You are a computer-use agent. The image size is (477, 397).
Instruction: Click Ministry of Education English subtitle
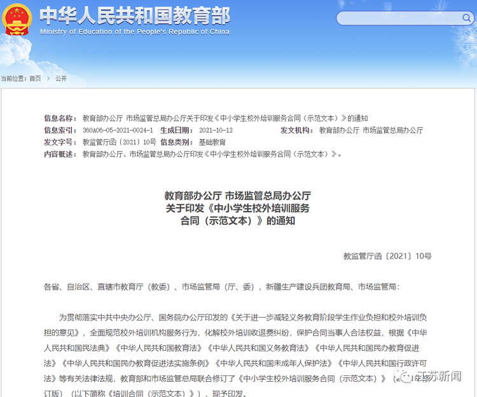pyautogui.click(x=135, y=32)
